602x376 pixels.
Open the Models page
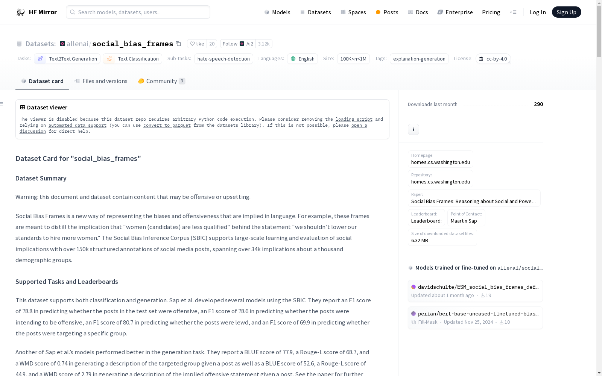(277, 12)
